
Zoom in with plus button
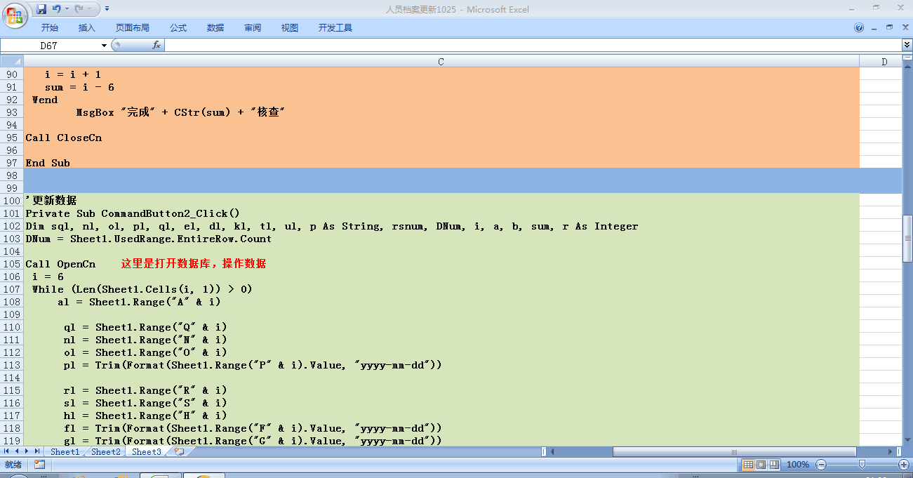click(904, 465)
